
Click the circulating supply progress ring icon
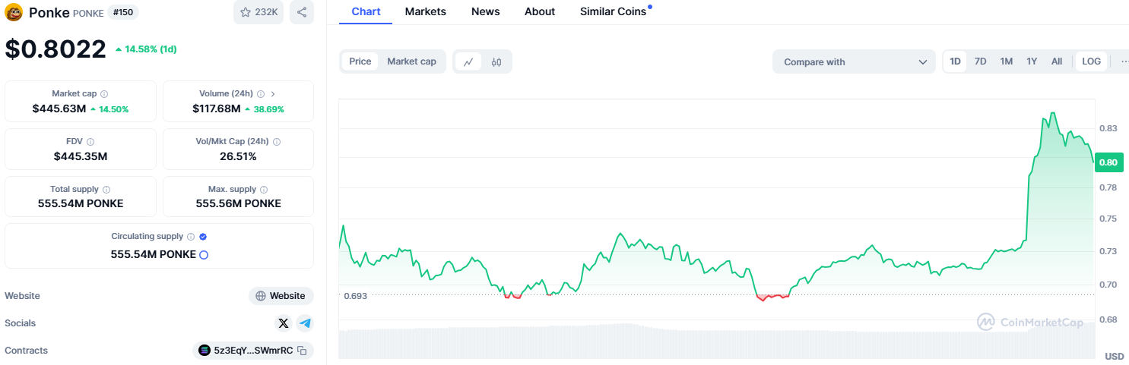(204, 255)
